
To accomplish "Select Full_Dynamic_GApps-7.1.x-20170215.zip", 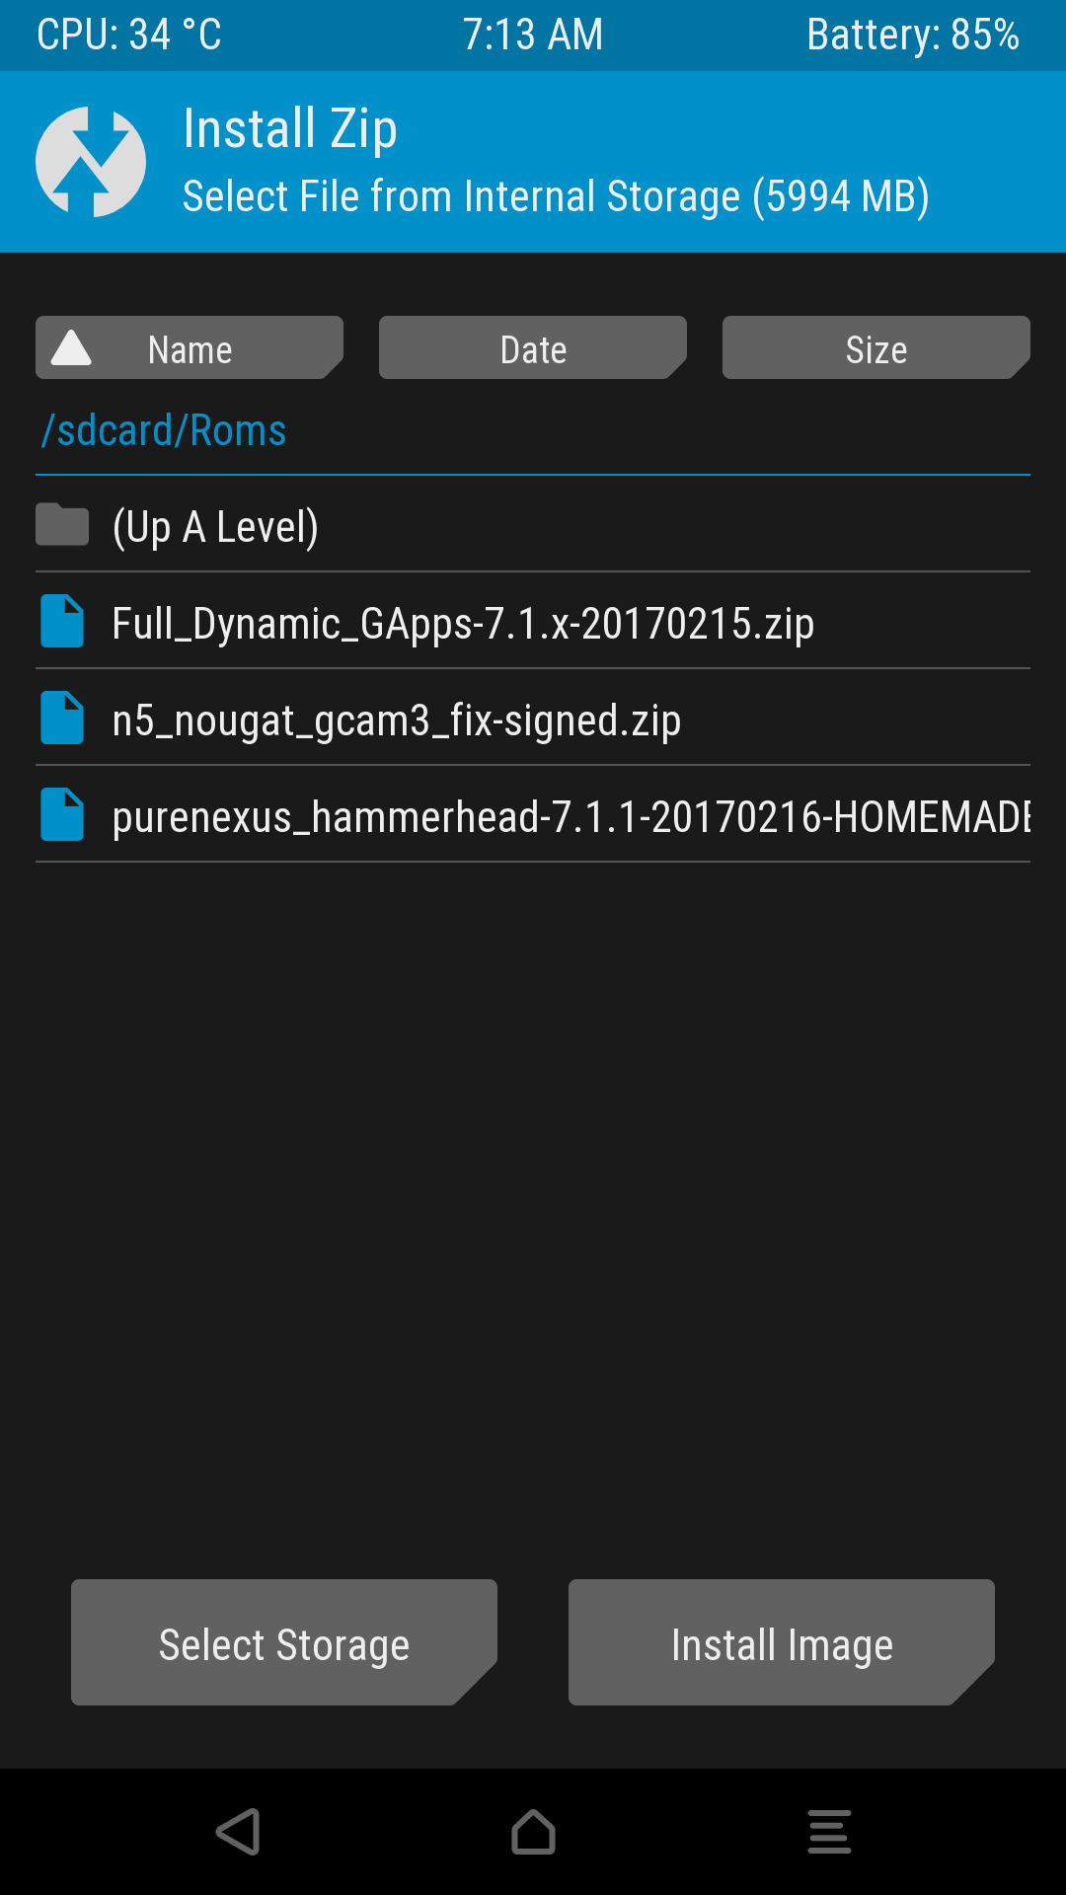I will pyautogui.click(x=533, y=622).
